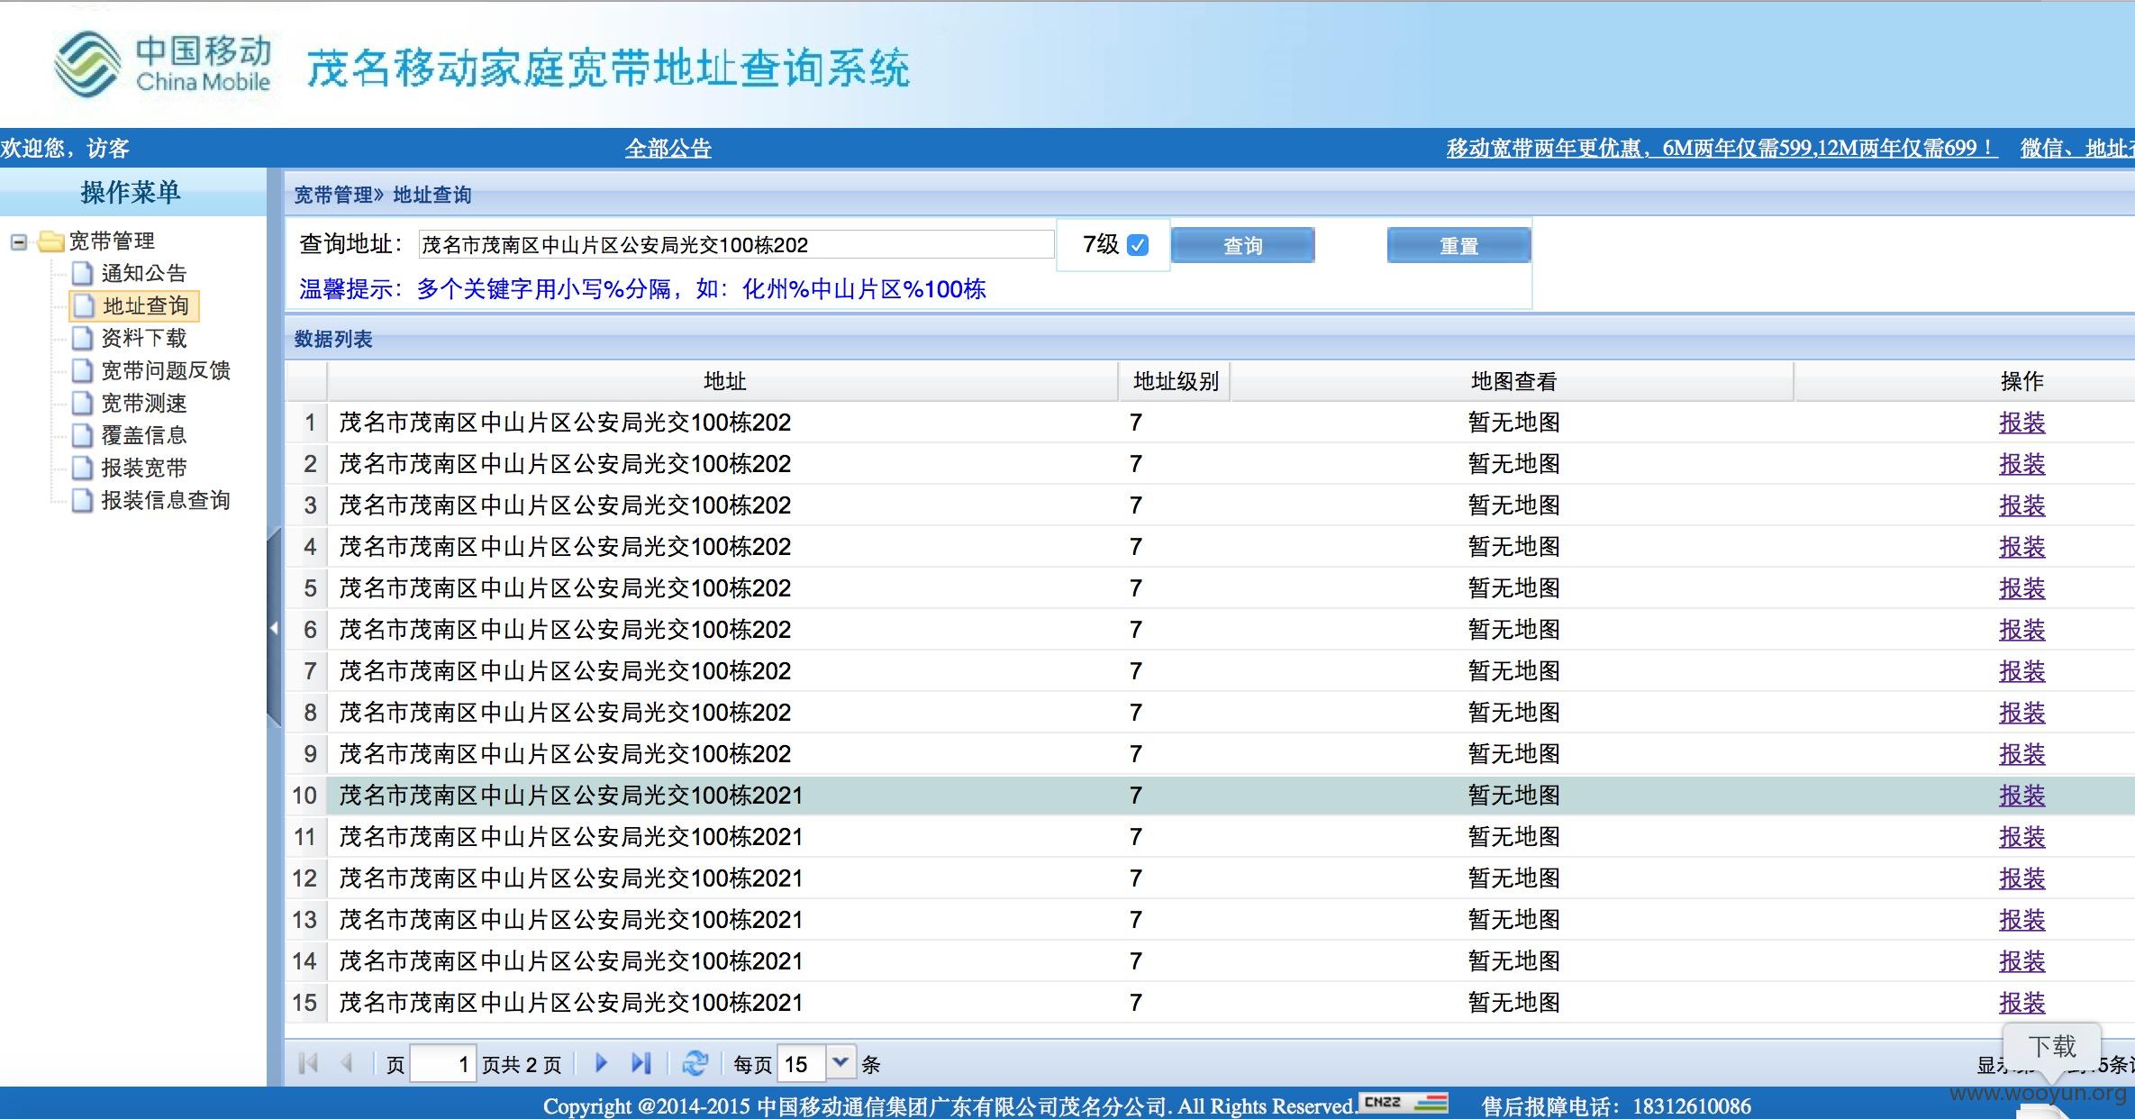Jump to the last results page

(x=640, y=1064)
